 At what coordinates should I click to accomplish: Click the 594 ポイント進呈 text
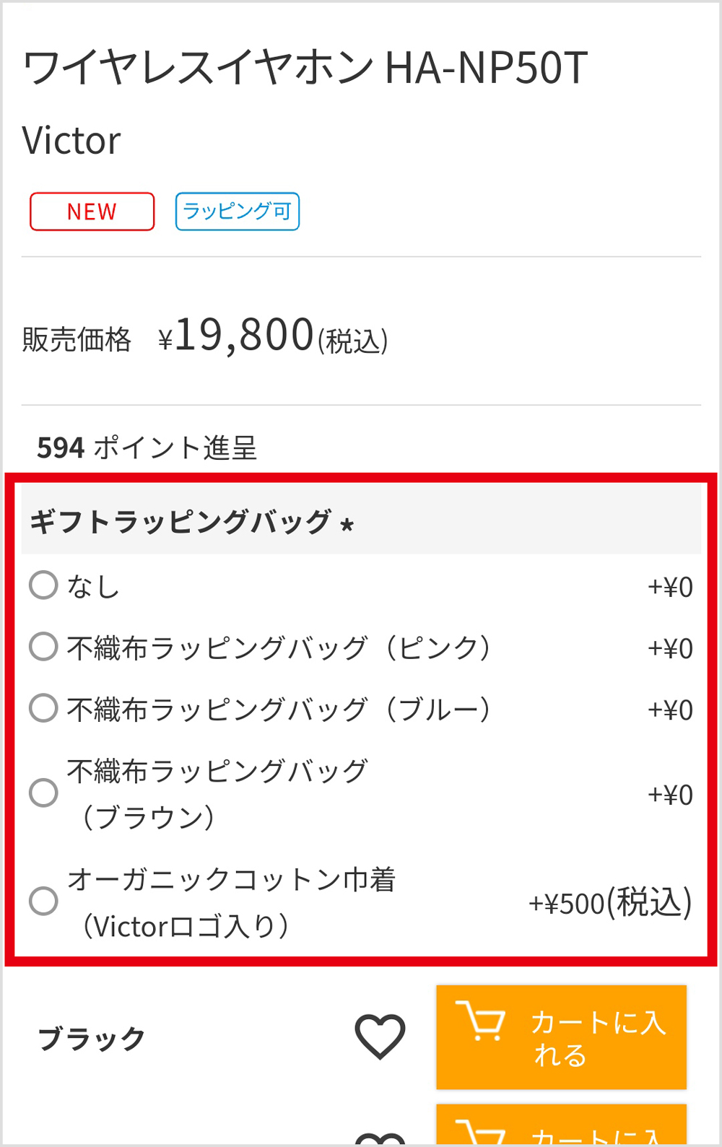147,448
